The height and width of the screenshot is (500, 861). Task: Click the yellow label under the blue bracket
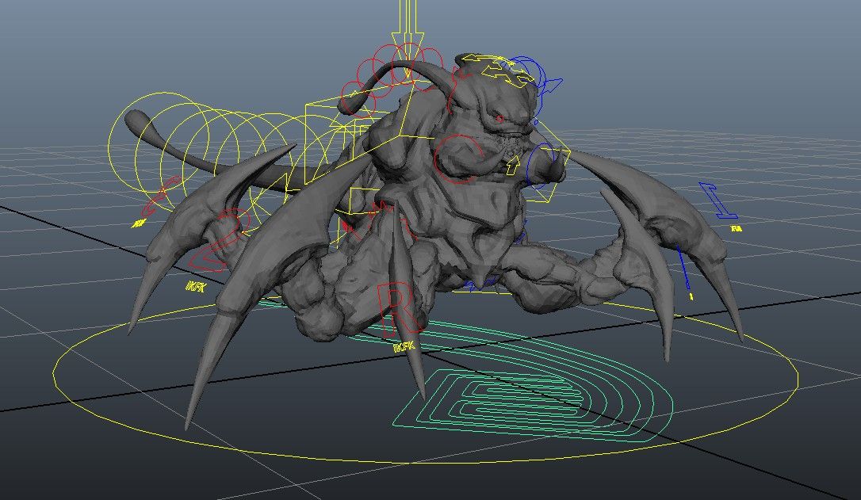736,229
